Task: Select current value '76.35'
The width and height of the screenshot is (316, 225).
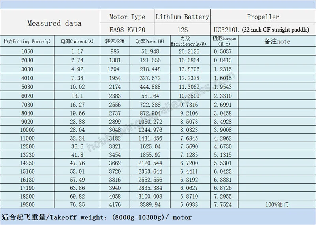Action: click(77, 204)
